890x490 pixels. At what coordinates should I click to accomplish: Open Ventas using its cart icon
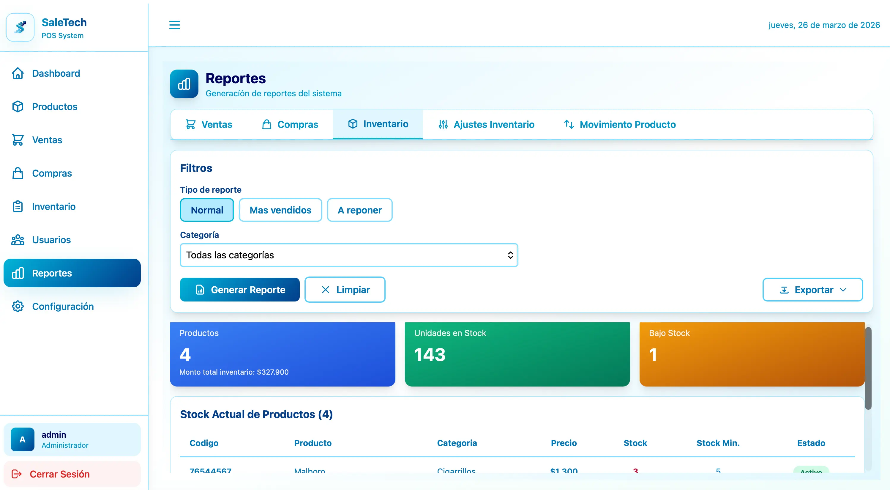coord(18,140)
